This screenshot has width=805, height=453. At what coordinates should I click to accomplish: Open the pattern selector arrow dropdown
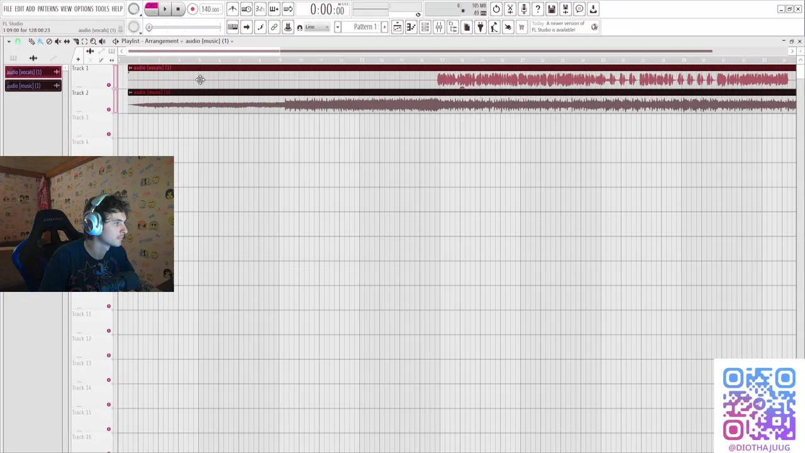pos(338,27)
